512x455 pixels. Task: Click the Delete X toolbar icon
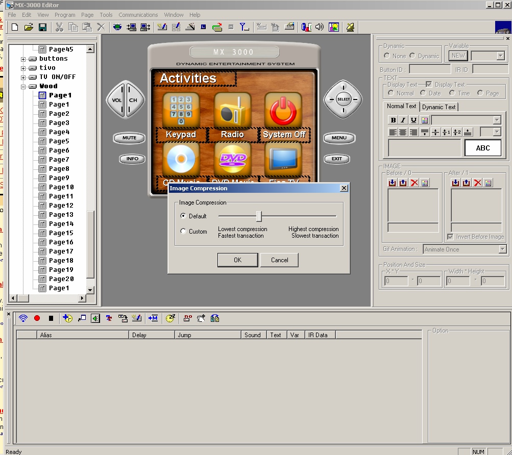(x=101, y=27)
